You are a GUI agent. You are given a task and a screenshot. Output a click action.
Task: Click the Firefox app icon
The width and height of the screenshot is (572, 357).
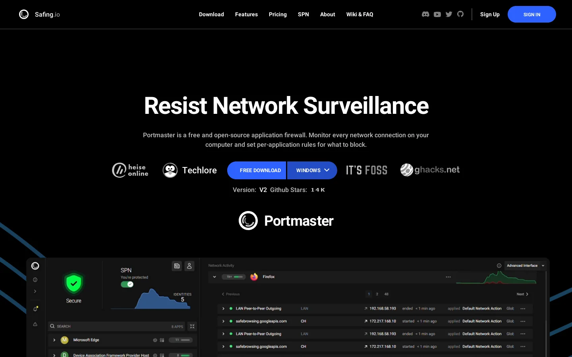point(254,277)
